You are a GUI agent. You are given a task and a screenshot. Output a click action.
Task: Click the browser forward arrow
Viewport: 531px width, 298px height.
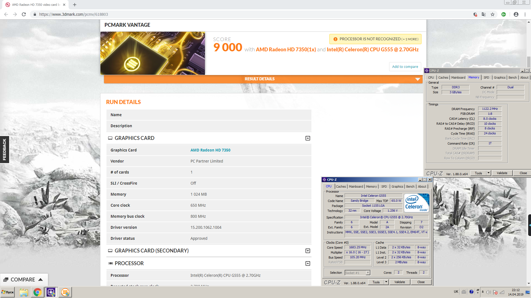15,14
